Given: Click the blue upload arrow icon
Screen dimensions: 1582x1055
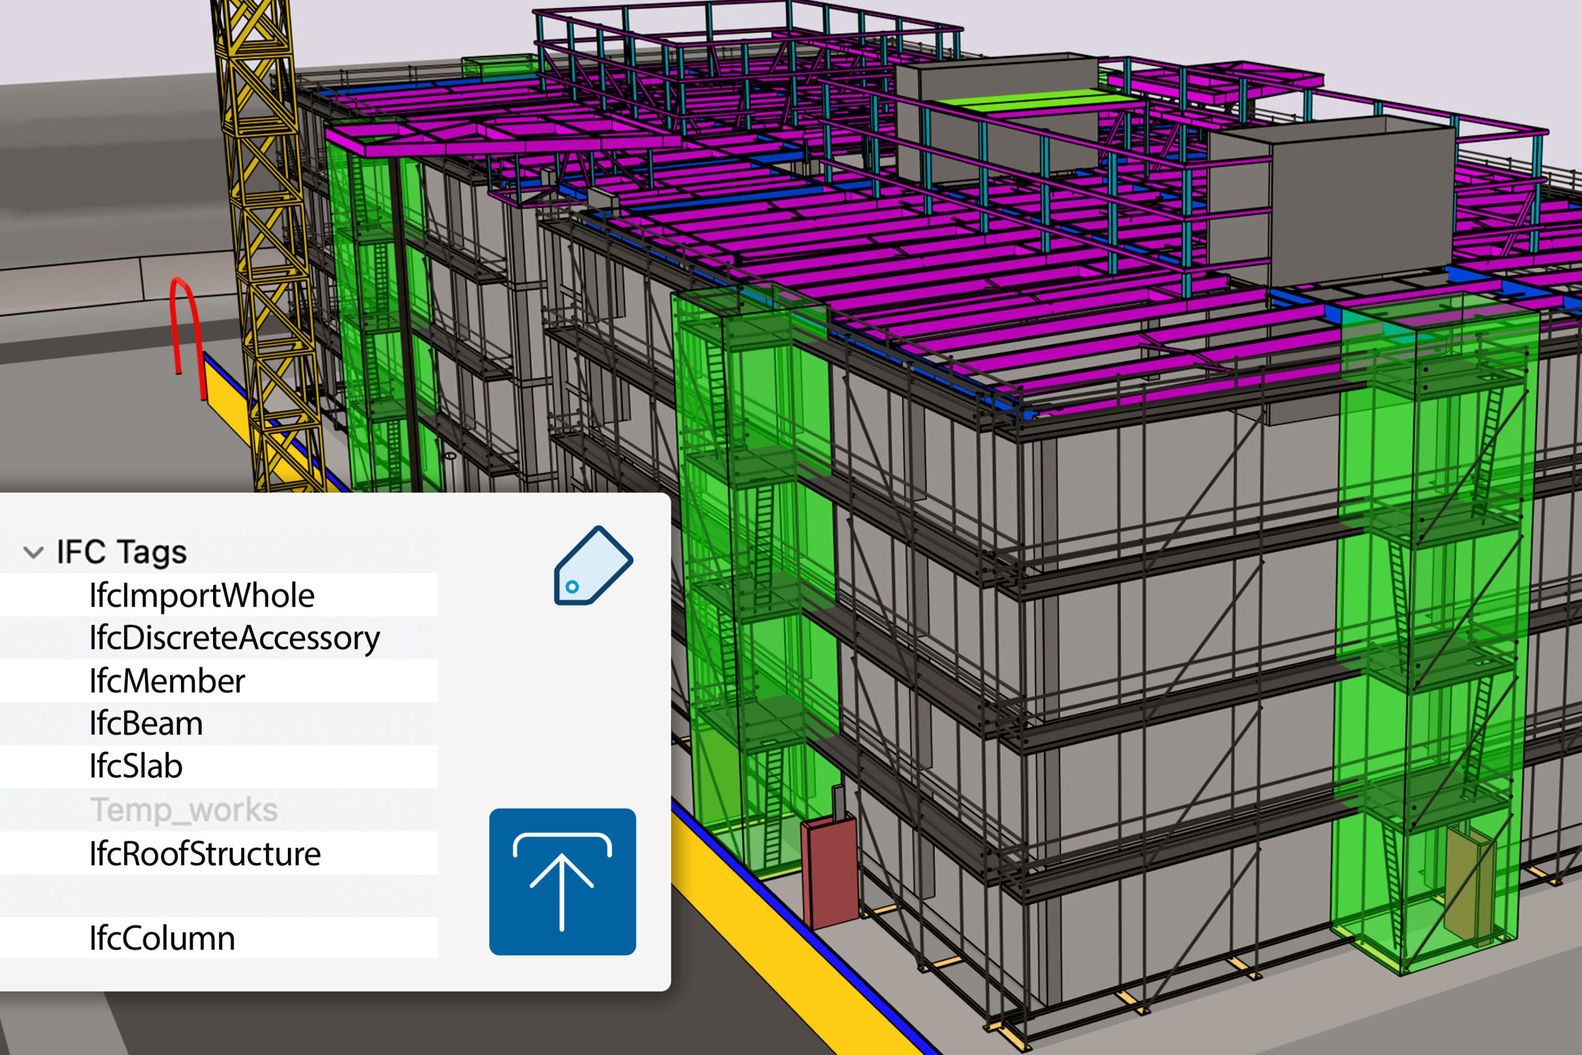Looking at the screenshot, I should [562, 881].
